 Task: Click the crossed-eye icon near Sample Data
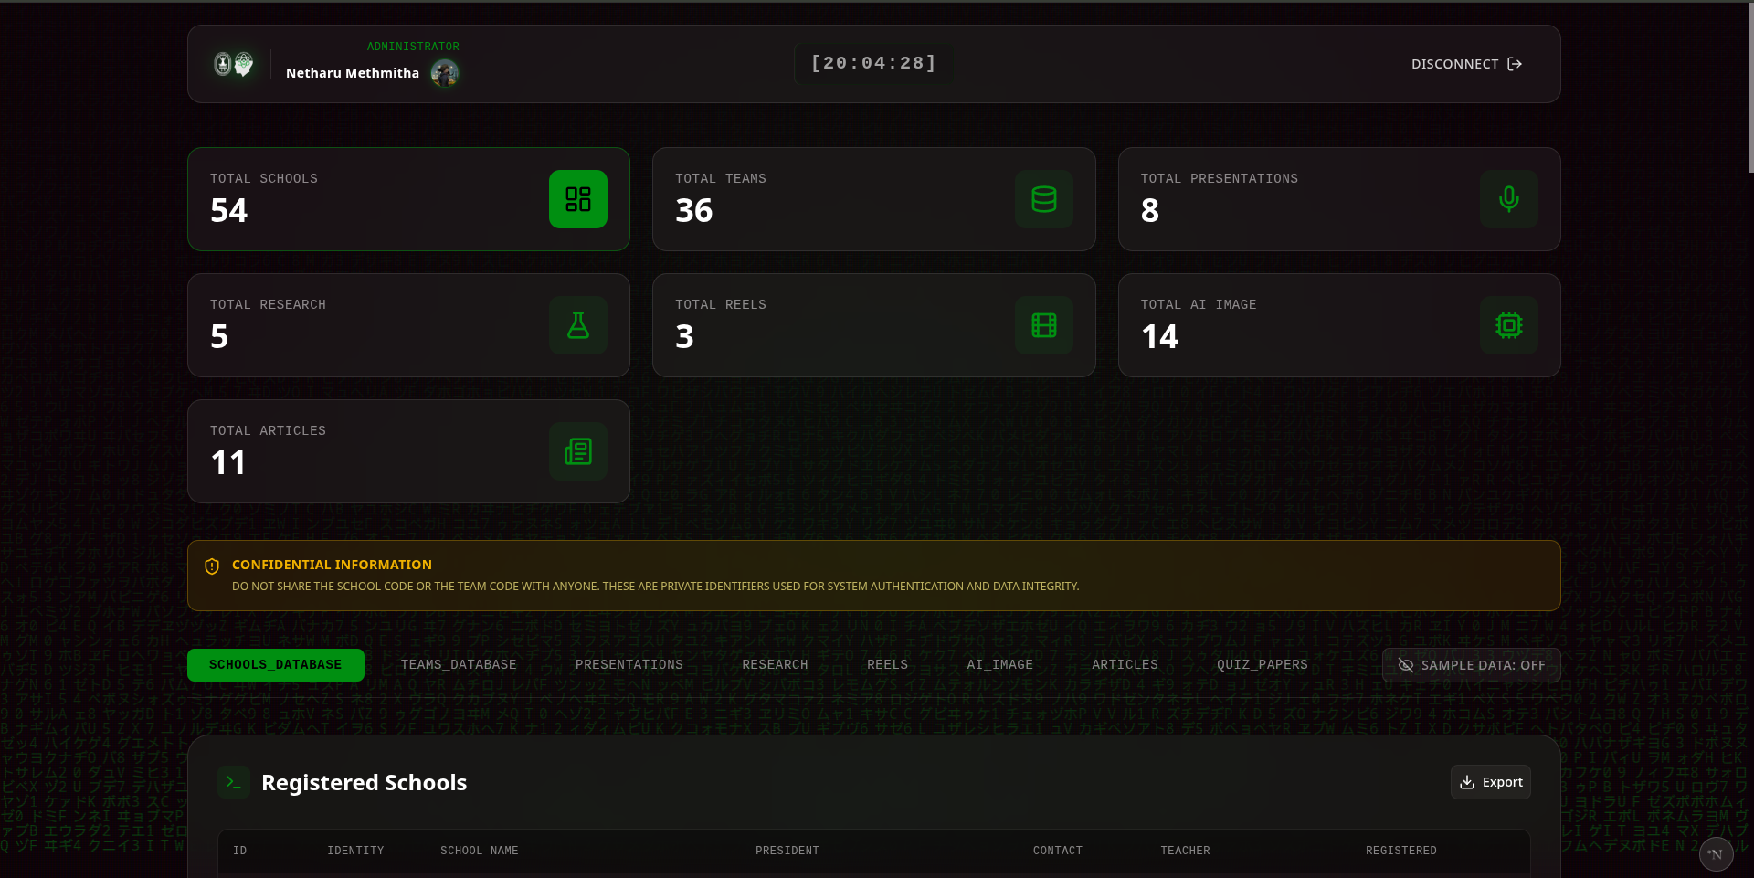pyautogui.click(x=1406, y=665)
